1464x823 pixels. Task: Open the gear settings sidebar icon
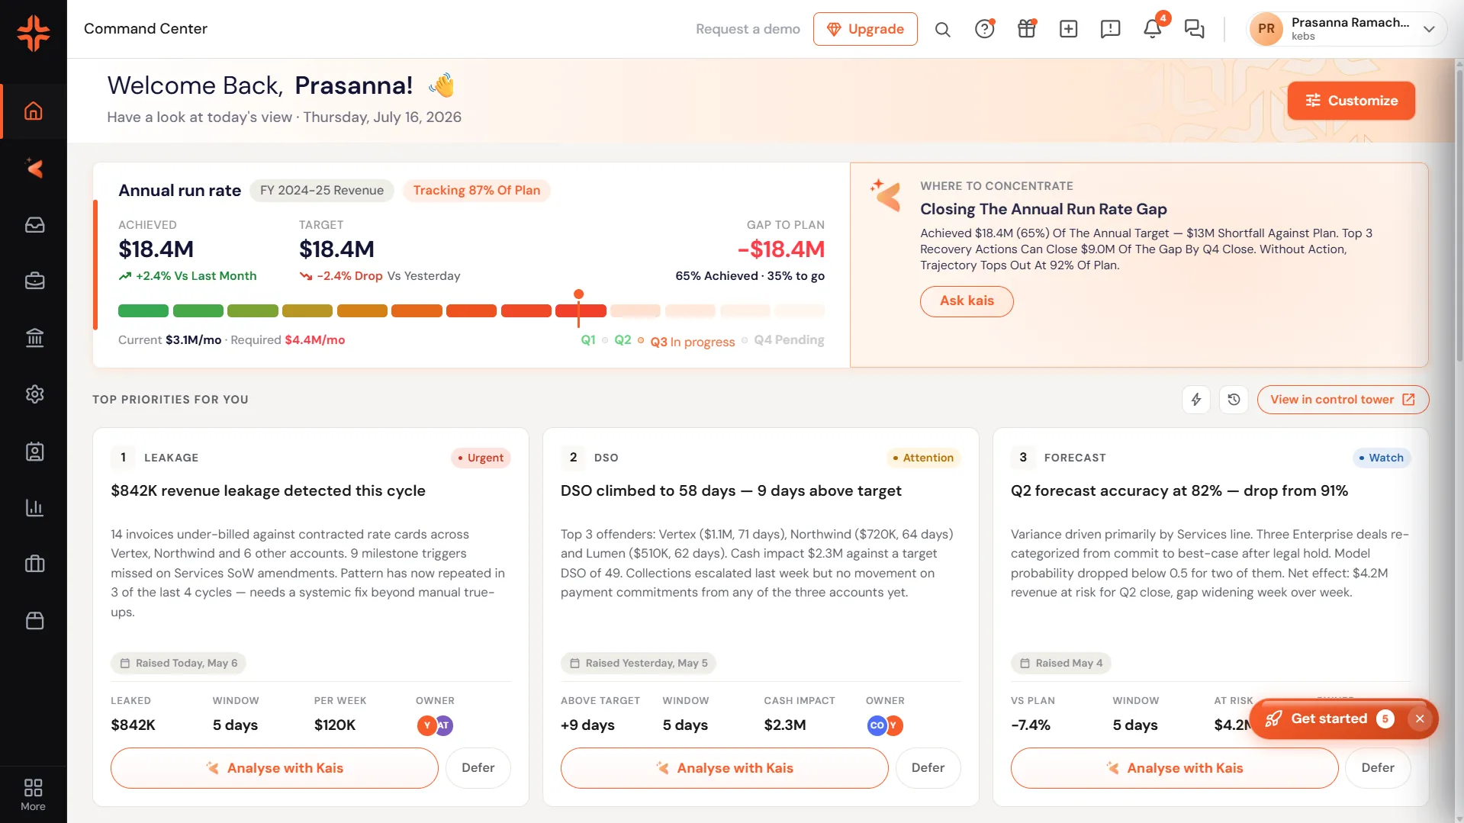point(34,394)
